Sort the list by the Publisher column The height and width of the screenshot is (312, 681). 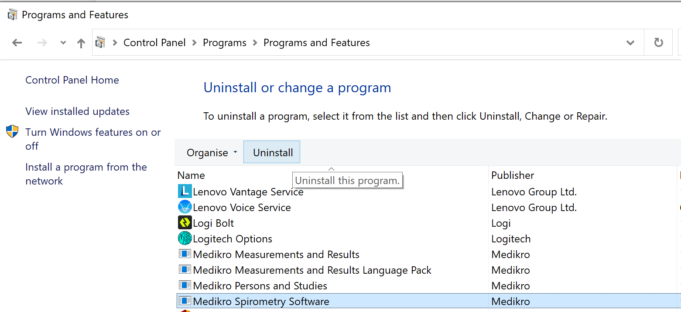click(x=512, y=175)
